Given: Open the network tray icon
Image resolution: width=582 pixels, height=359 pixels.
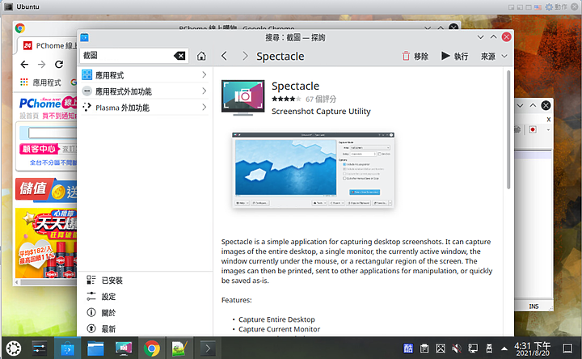Looking at the screenshot, I should [473, 348].
